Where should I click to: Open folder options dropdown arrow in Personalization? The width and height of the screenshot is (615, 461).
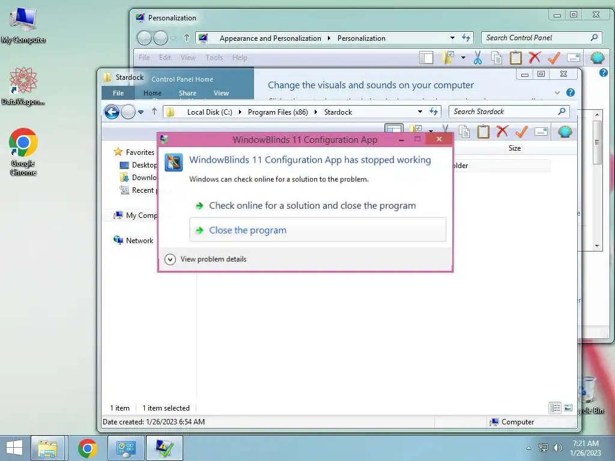click(463, 58)
